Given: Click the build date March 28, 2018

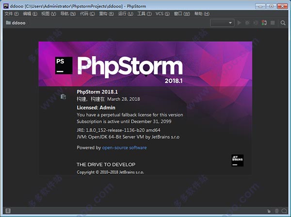Looking at the screenshot, I should point(124,99).
